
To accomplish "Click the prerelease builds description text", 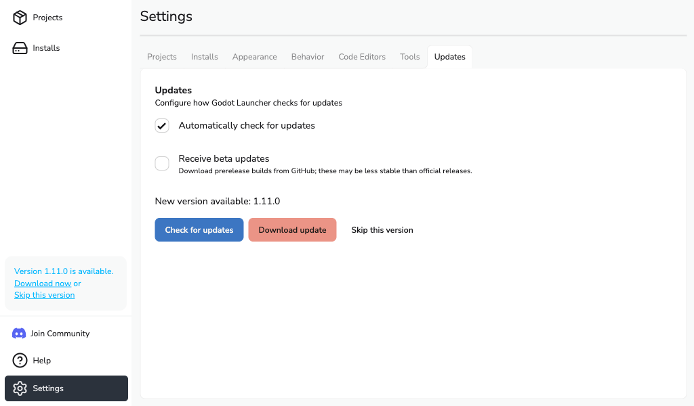I will pyautogui.click(x=325, y=171).
